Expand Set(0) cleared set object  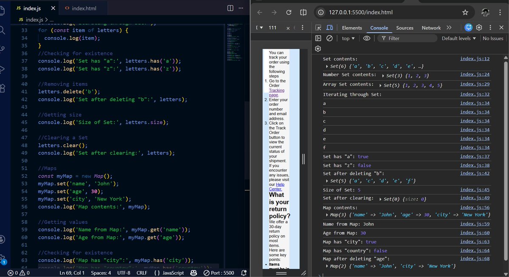click(x=380, y=199)
